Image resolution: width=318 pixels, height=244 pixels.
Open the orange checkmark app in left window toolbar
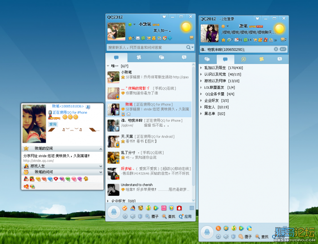pos(125,208)
